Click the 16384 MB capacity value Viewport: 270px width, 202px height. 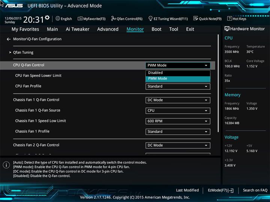click(x=232, y=123)
